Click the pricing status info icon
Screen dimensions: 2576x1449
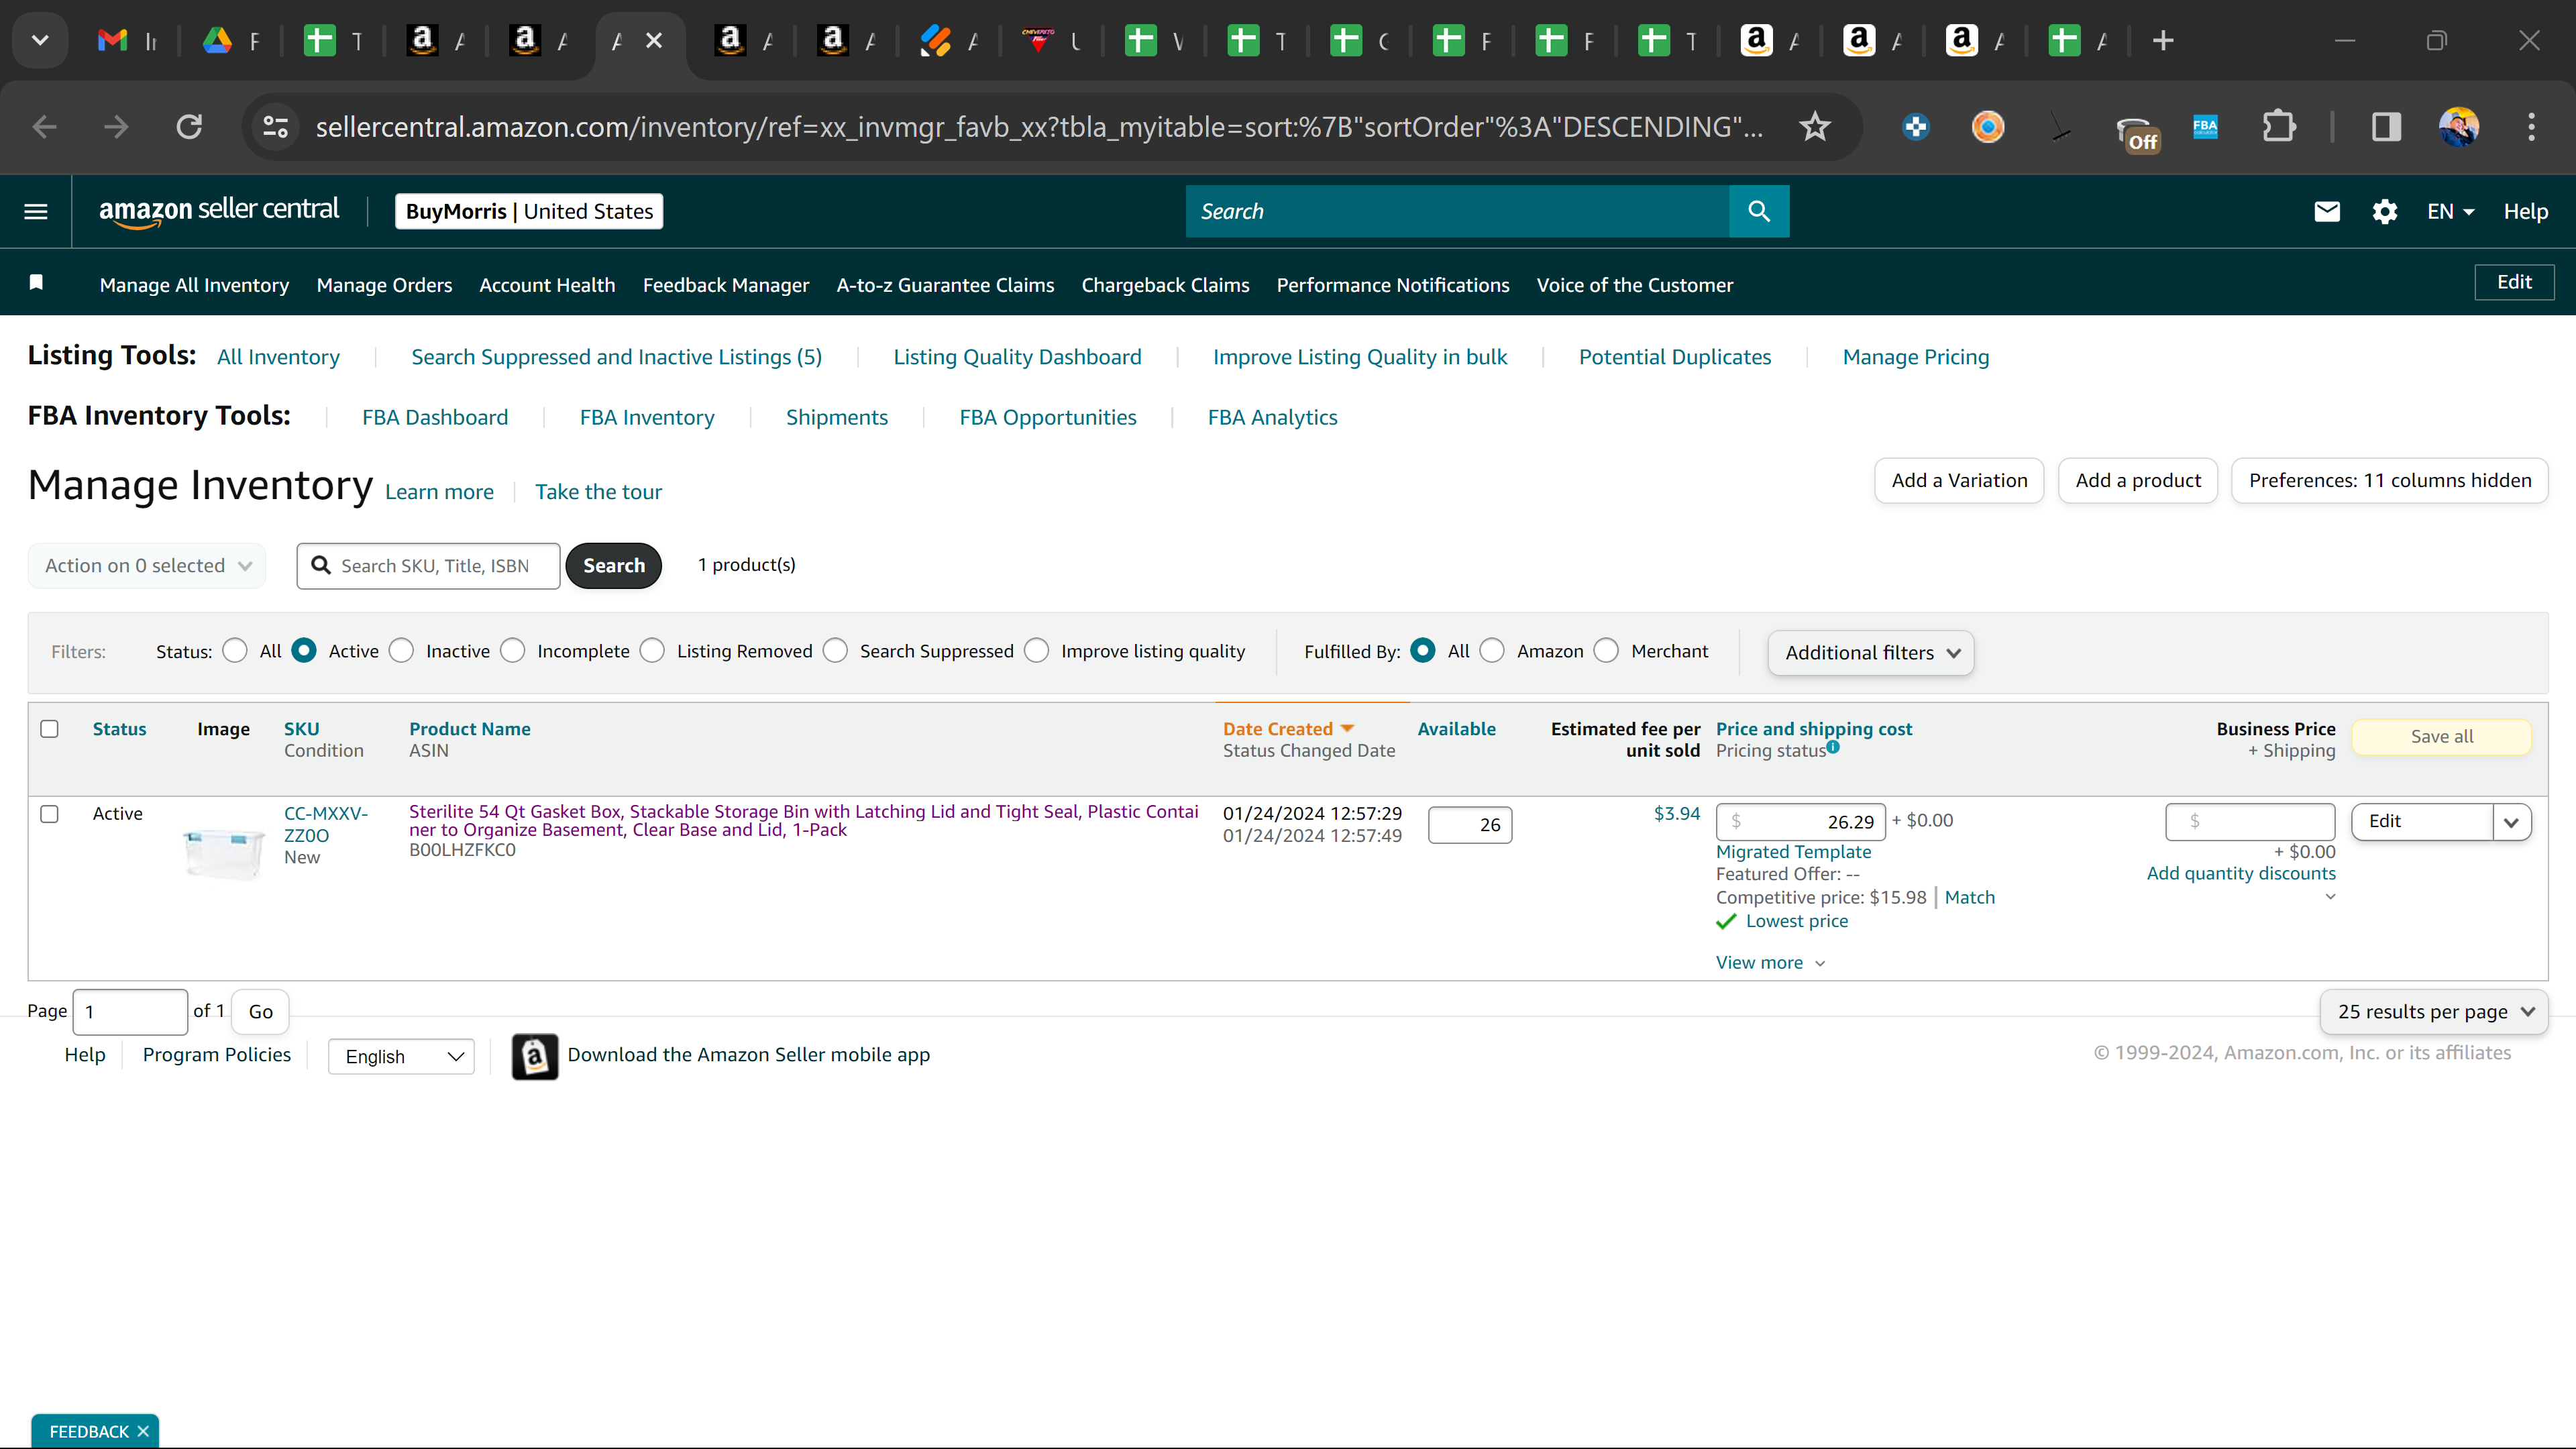(1833, 746)
